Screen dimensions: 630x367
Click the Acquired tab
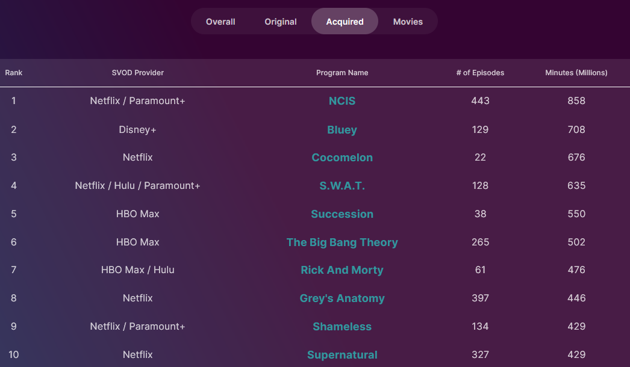coord(345,22)
